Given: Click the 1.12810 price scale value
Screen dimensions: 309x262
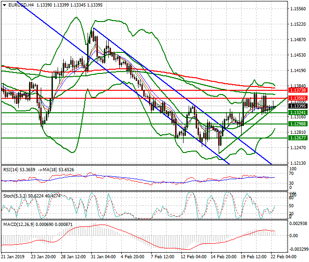Looking at the screenshot, I should (x=298, y=132).
